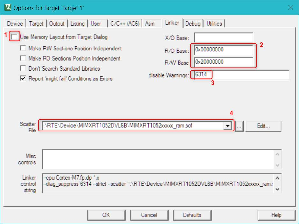Enable Use Memory Layout from Target Dialog
This screenshot has width=299, height=224.
(x=14, y=36)
